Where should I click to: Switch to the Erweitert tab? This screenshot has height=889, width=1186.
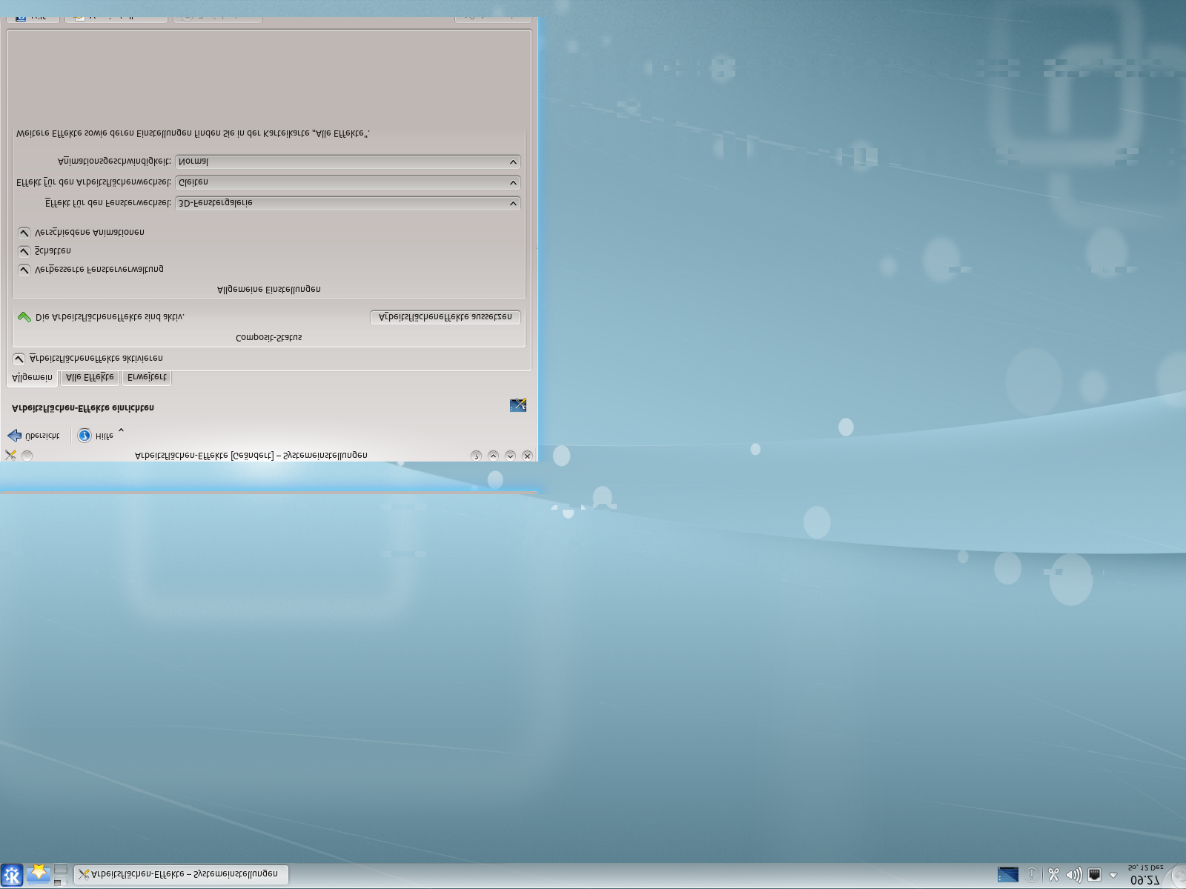(x=147, y=377)
